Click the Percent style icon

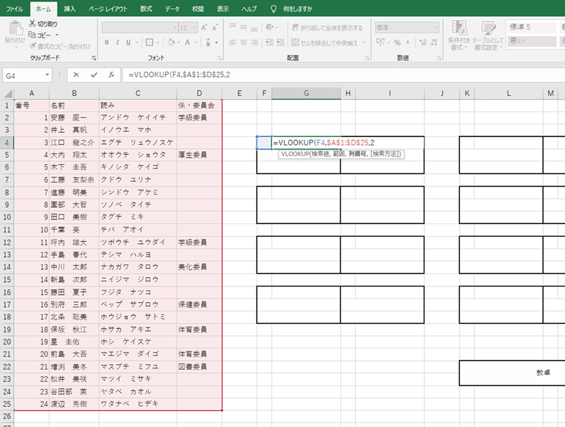pyautogui.click(x=398, y=42)
